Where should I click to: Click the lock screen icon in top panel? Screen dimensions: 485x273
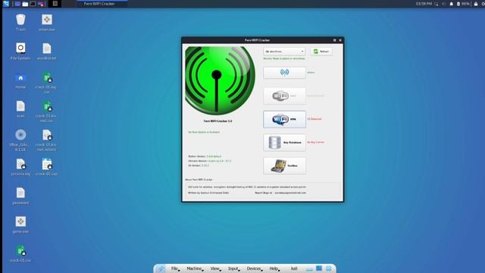coord(476,4)
